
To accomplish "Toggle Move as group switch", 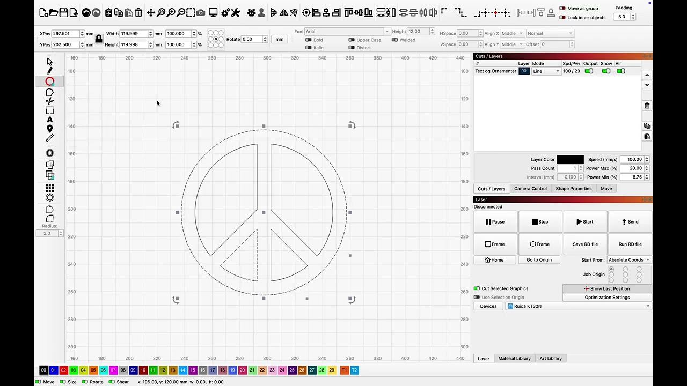I will pyautogui.click(x=562, y=9).
